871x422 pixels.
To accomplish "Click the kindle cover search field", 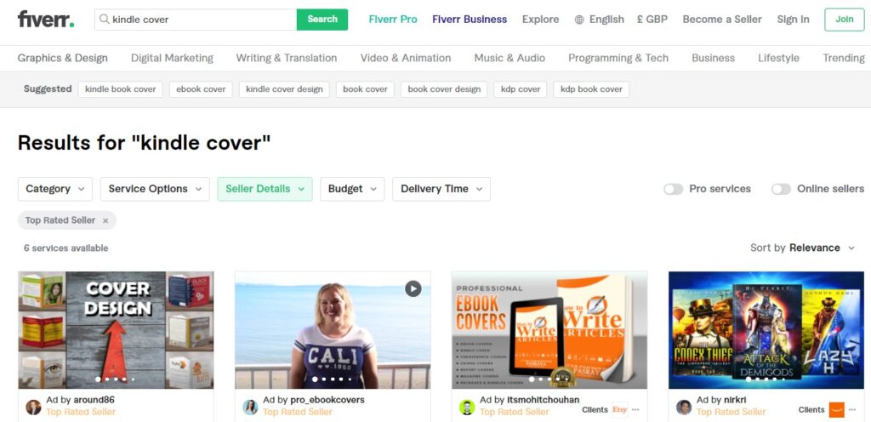I will (196, 20).
